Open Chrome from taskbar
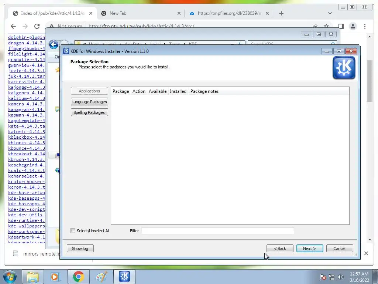Image resolution: width=378 pixels, height=284 pixels. (78, 277)
